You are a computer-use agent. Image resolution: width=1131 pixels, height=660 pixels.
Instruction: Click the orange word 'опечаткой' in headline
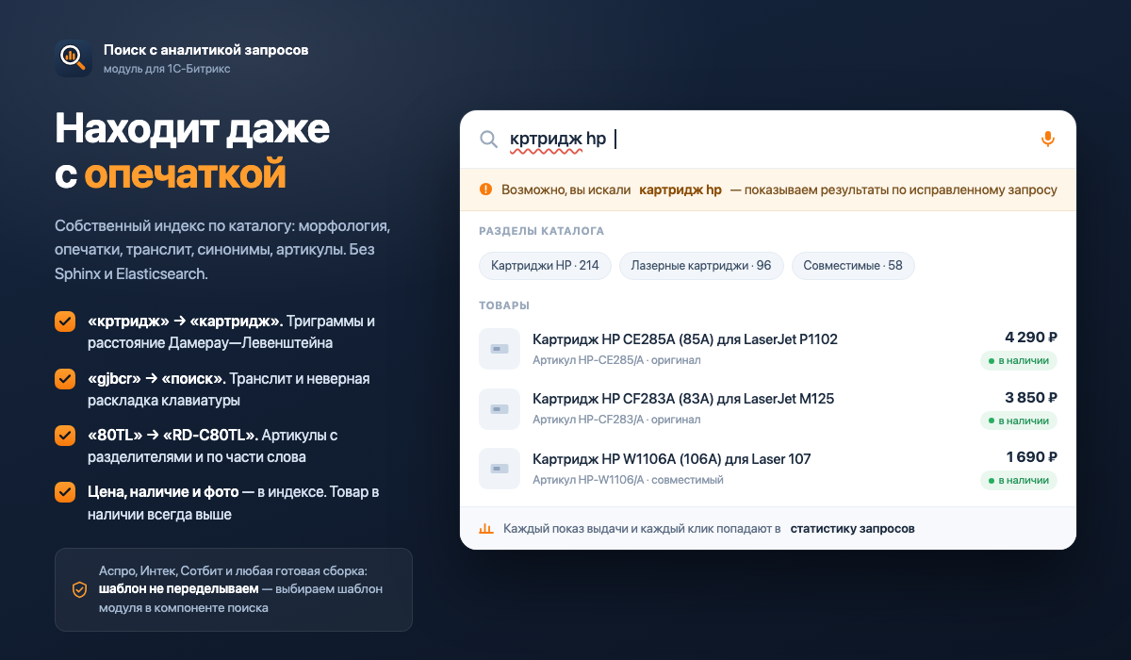[185, 173]
